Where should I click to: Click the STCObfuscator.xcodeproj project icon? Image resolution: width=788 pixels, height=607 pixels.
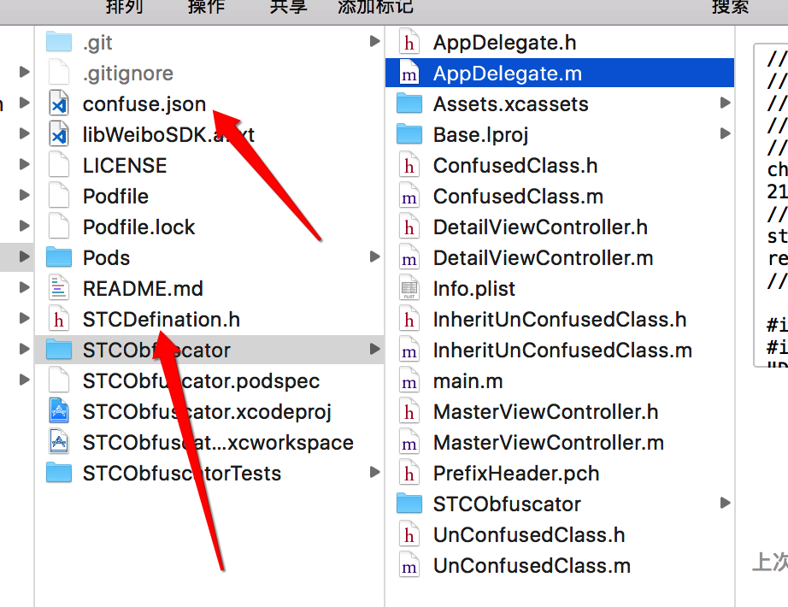click(x=59, y=412)
